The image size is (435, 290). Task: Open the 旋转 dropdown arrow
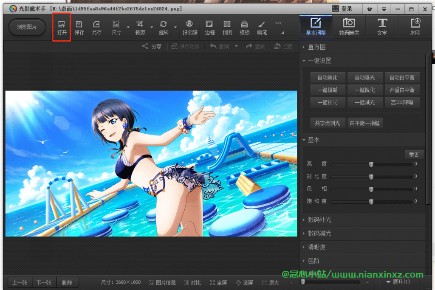pyautogui.click(x=175, y=27)
